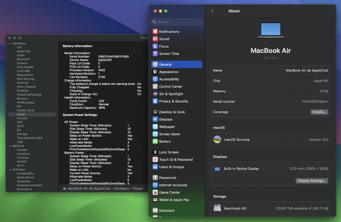This screenshot has width=341, height=222.
Task: Open the Internet Accounts icon
Action: pyautogui.click(x=155, y=185)
